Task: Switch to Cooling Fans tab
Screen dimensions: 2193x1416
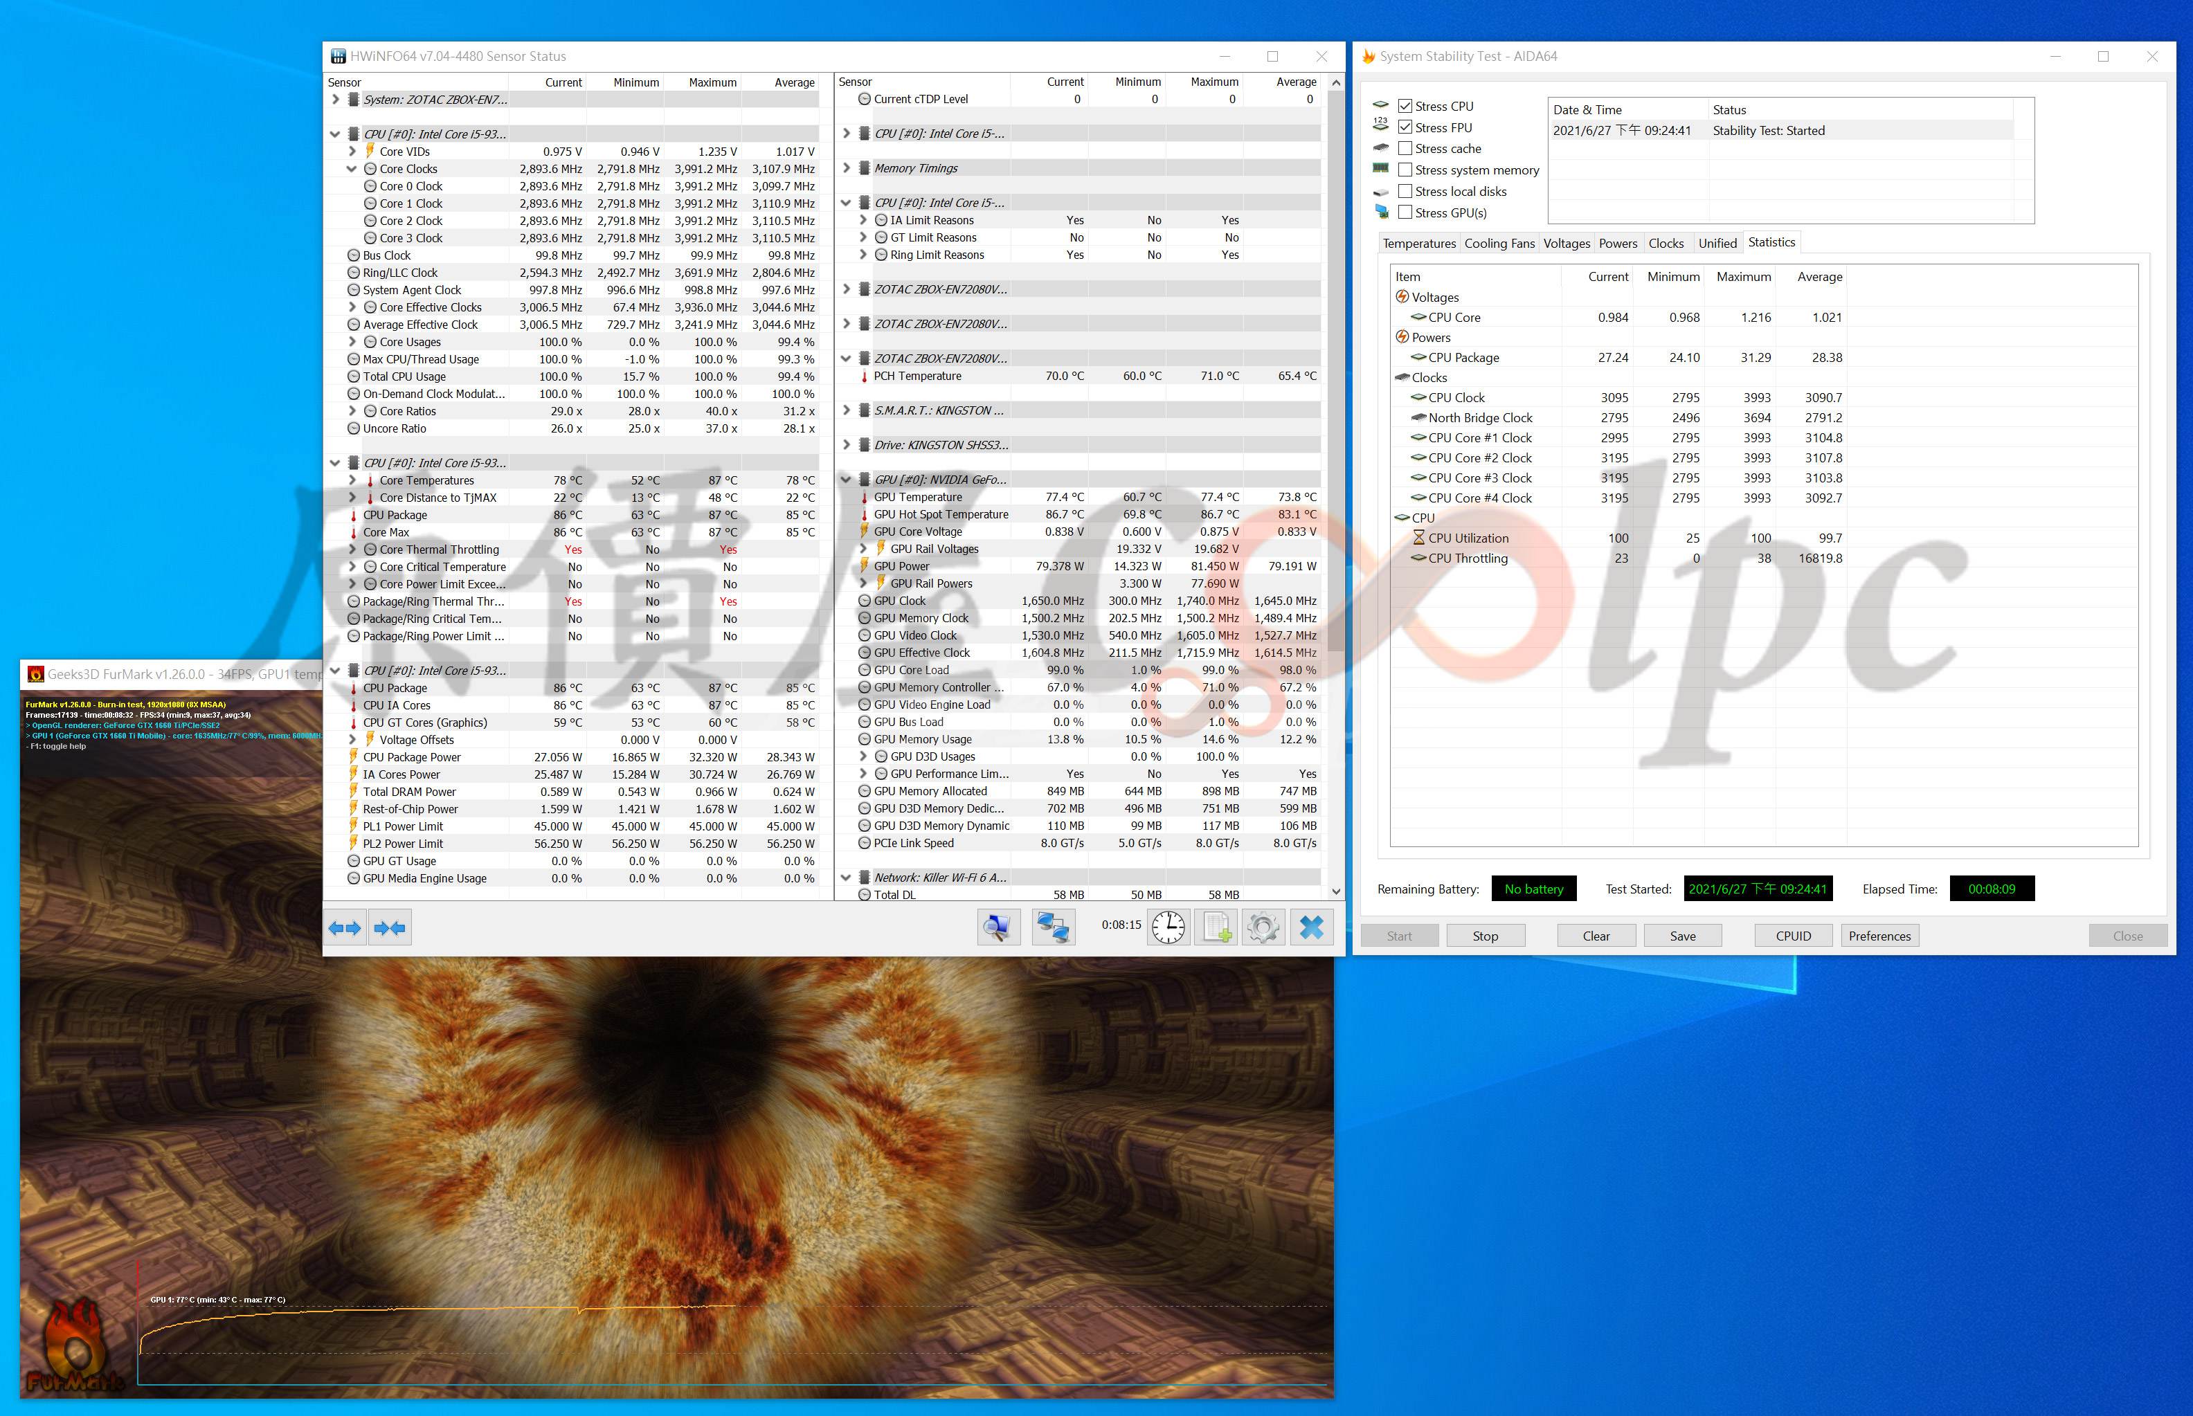Action: 1499,244
